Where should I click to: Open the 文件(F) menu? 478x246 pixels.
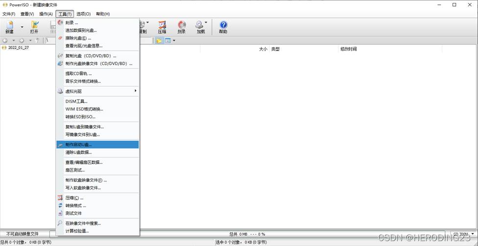click(9, 14)
